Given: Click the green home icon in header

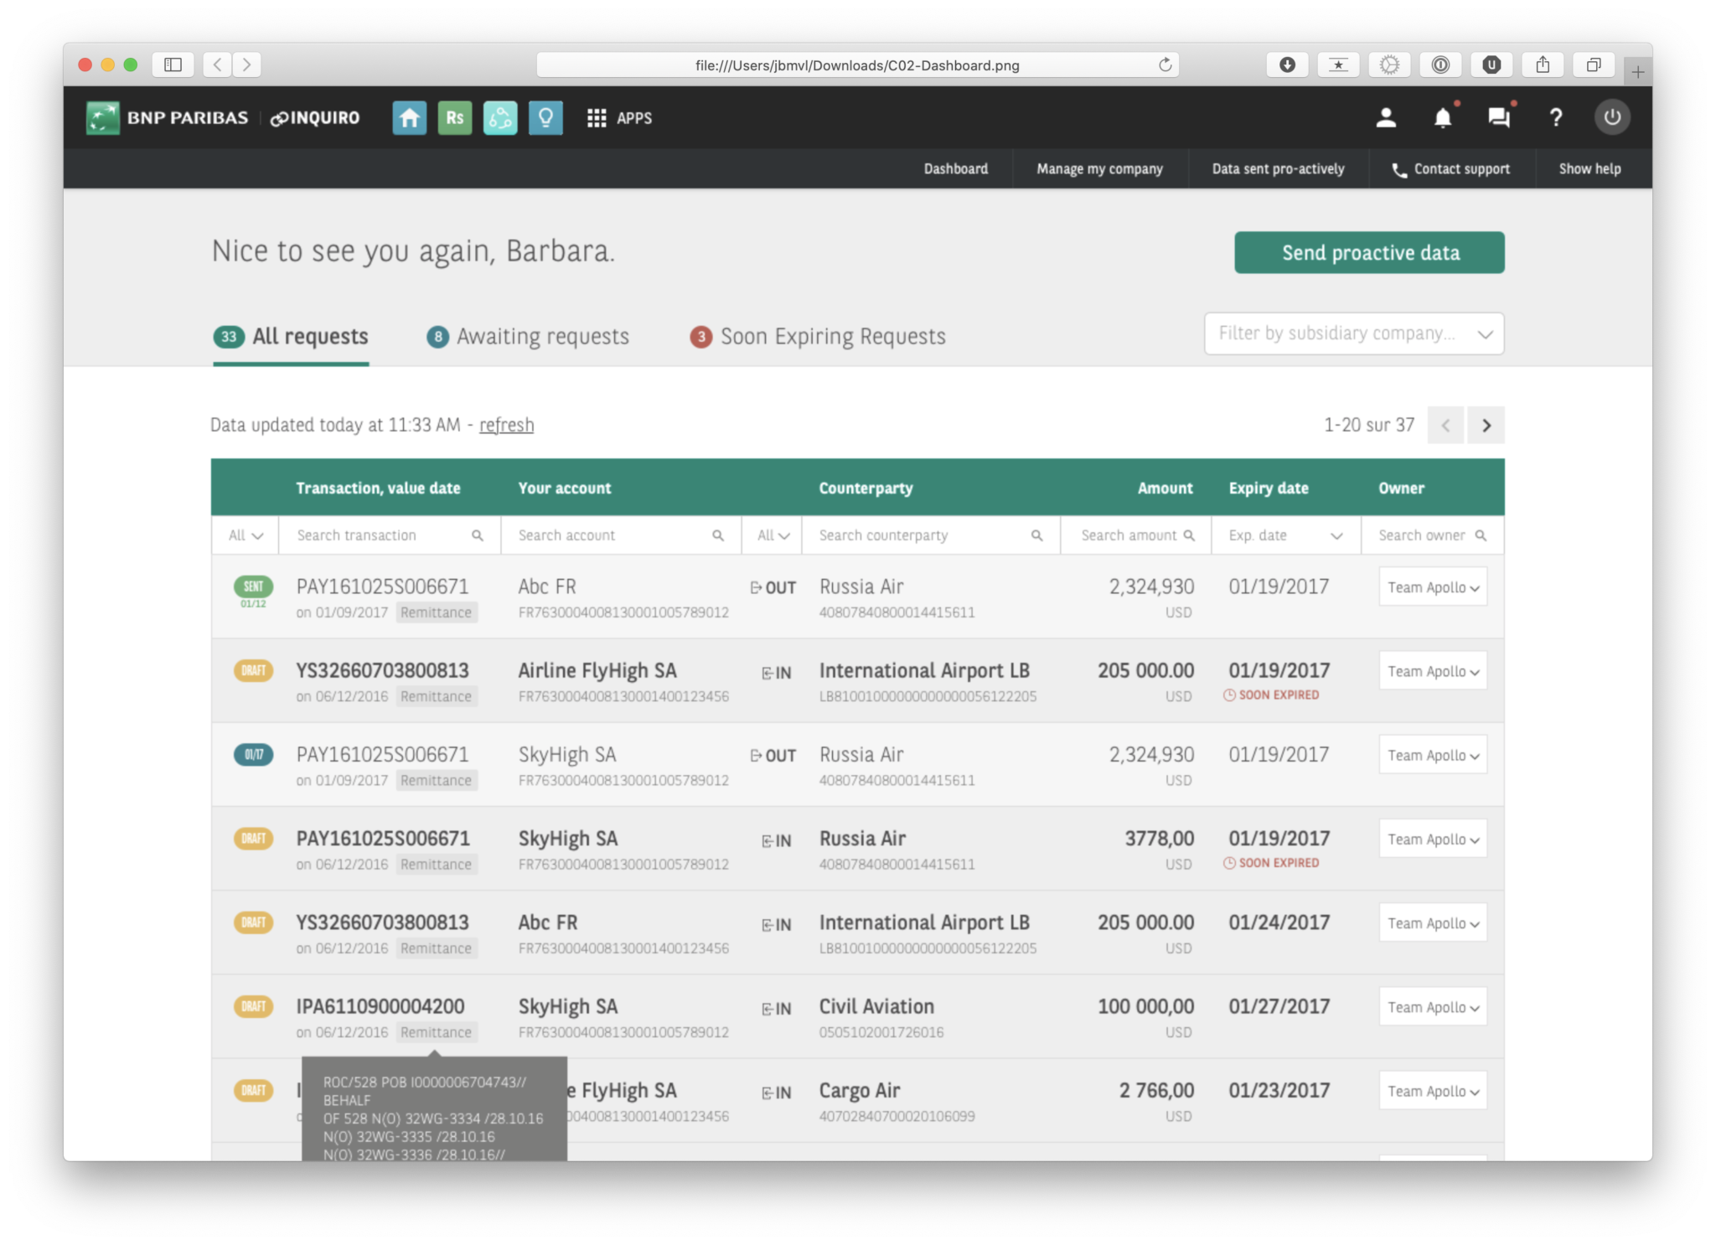Looking at the screenshot, I should point(409,118).
